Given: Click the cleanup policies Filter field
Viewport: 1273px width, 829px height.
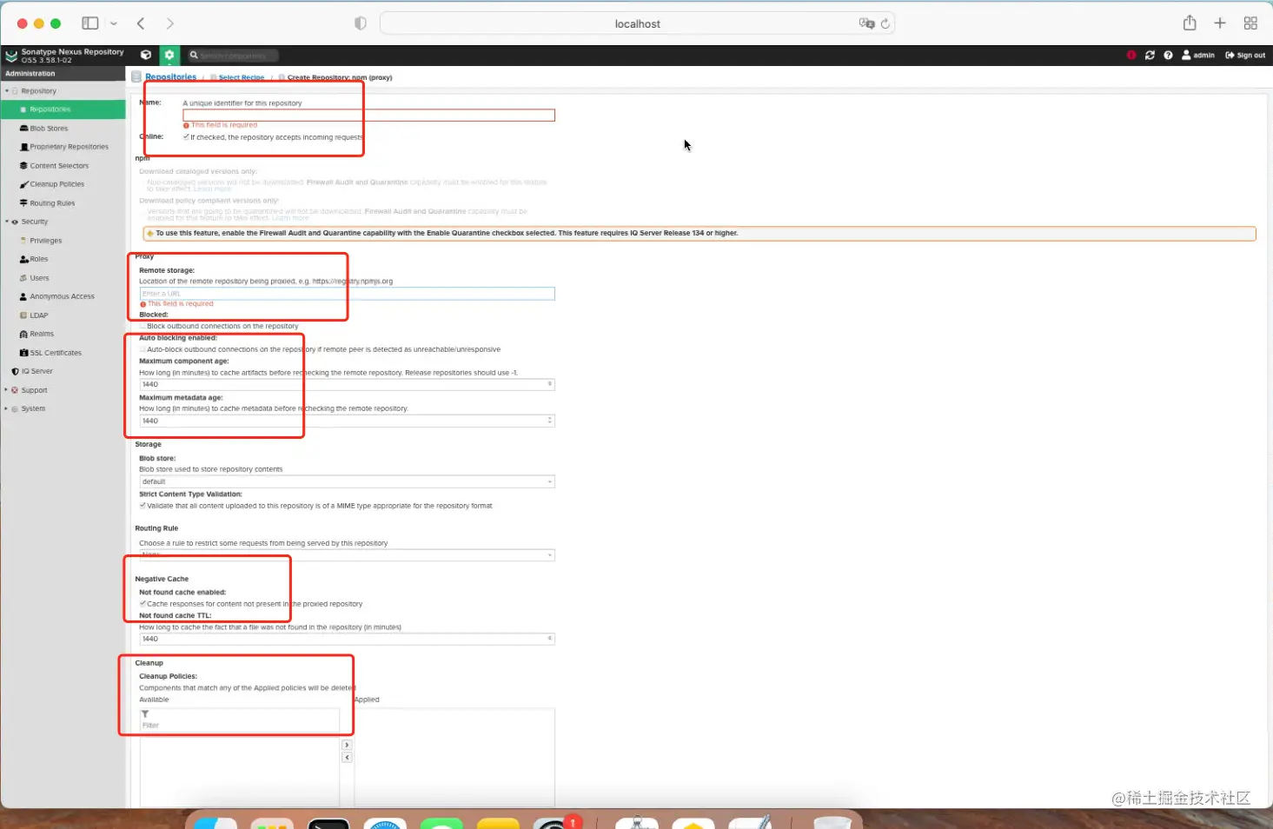Looking at the screenshot, I should click(239, 725).
